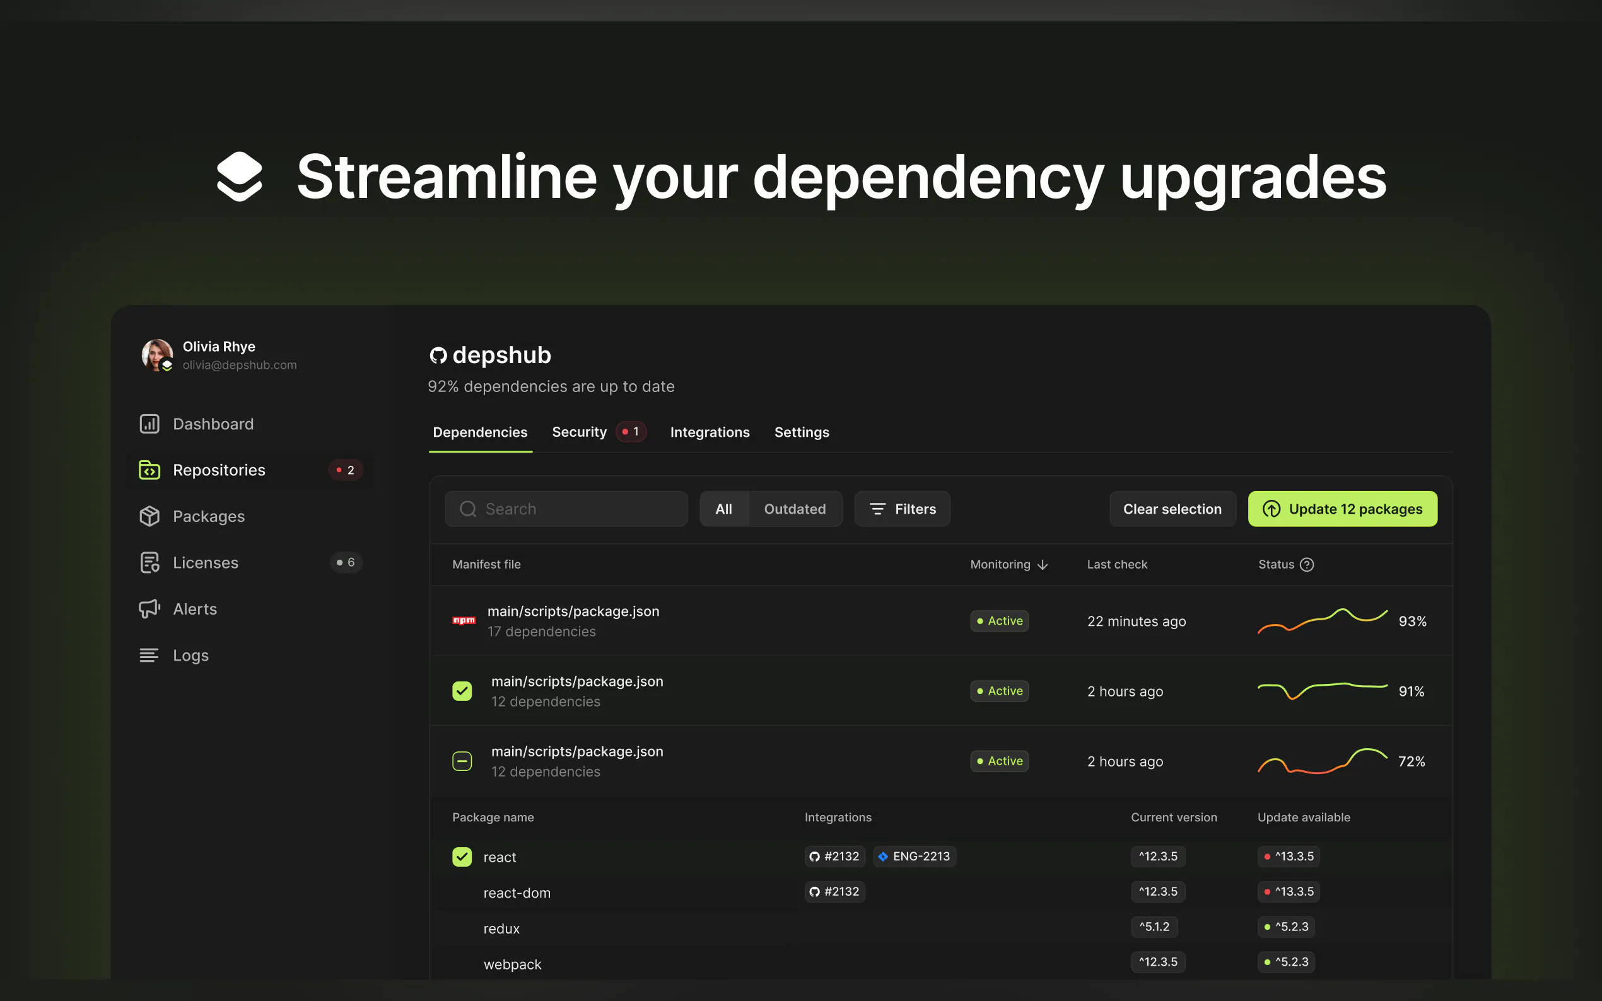Click the Dashboard chart icon in sidebar
Screen dimensions: 1602x1001
coord(149,424)
